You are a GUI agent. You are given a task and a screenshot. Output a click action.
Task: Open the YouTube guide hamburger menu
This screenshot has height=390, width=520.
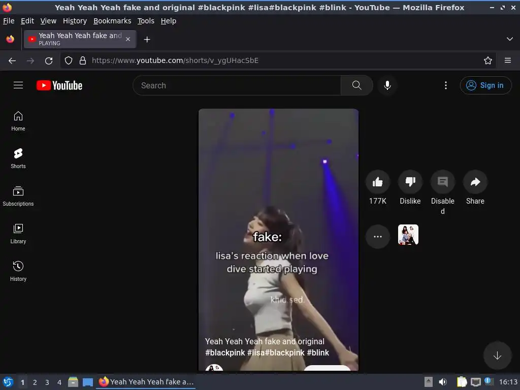click(x=18, y=85)
